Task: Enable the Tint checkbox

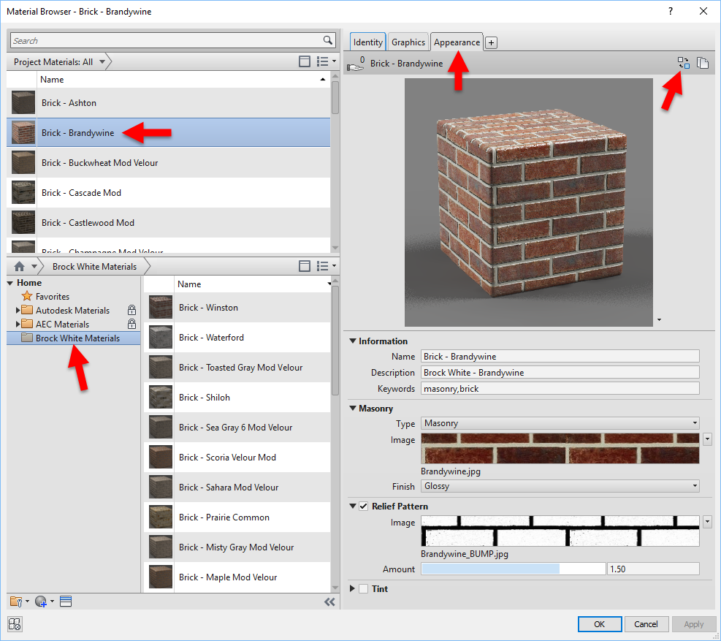Action: [x=362, y=588]
